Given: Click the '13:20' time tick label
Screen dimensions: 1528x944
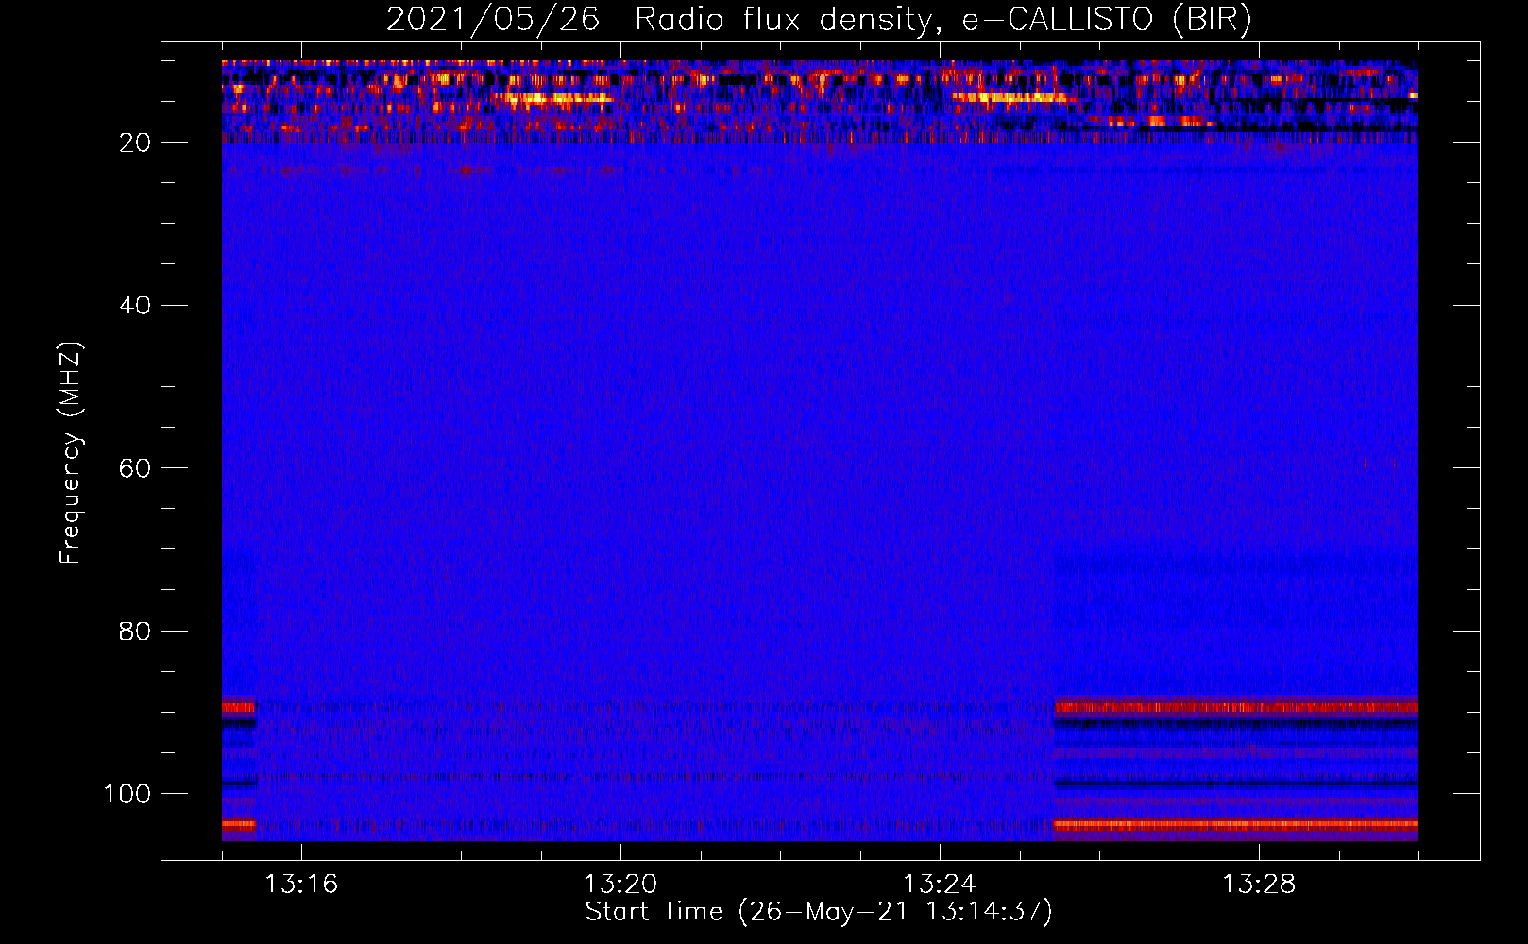Looking at the screenshot, I should tap(620, 885).
